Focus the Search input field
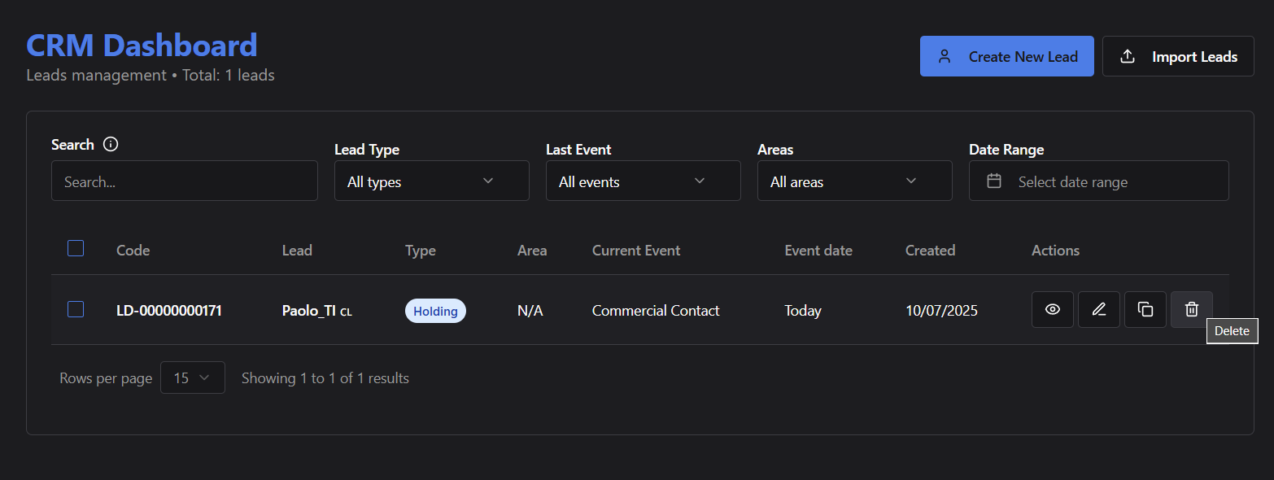1274x480 pixels. point(184,181)
